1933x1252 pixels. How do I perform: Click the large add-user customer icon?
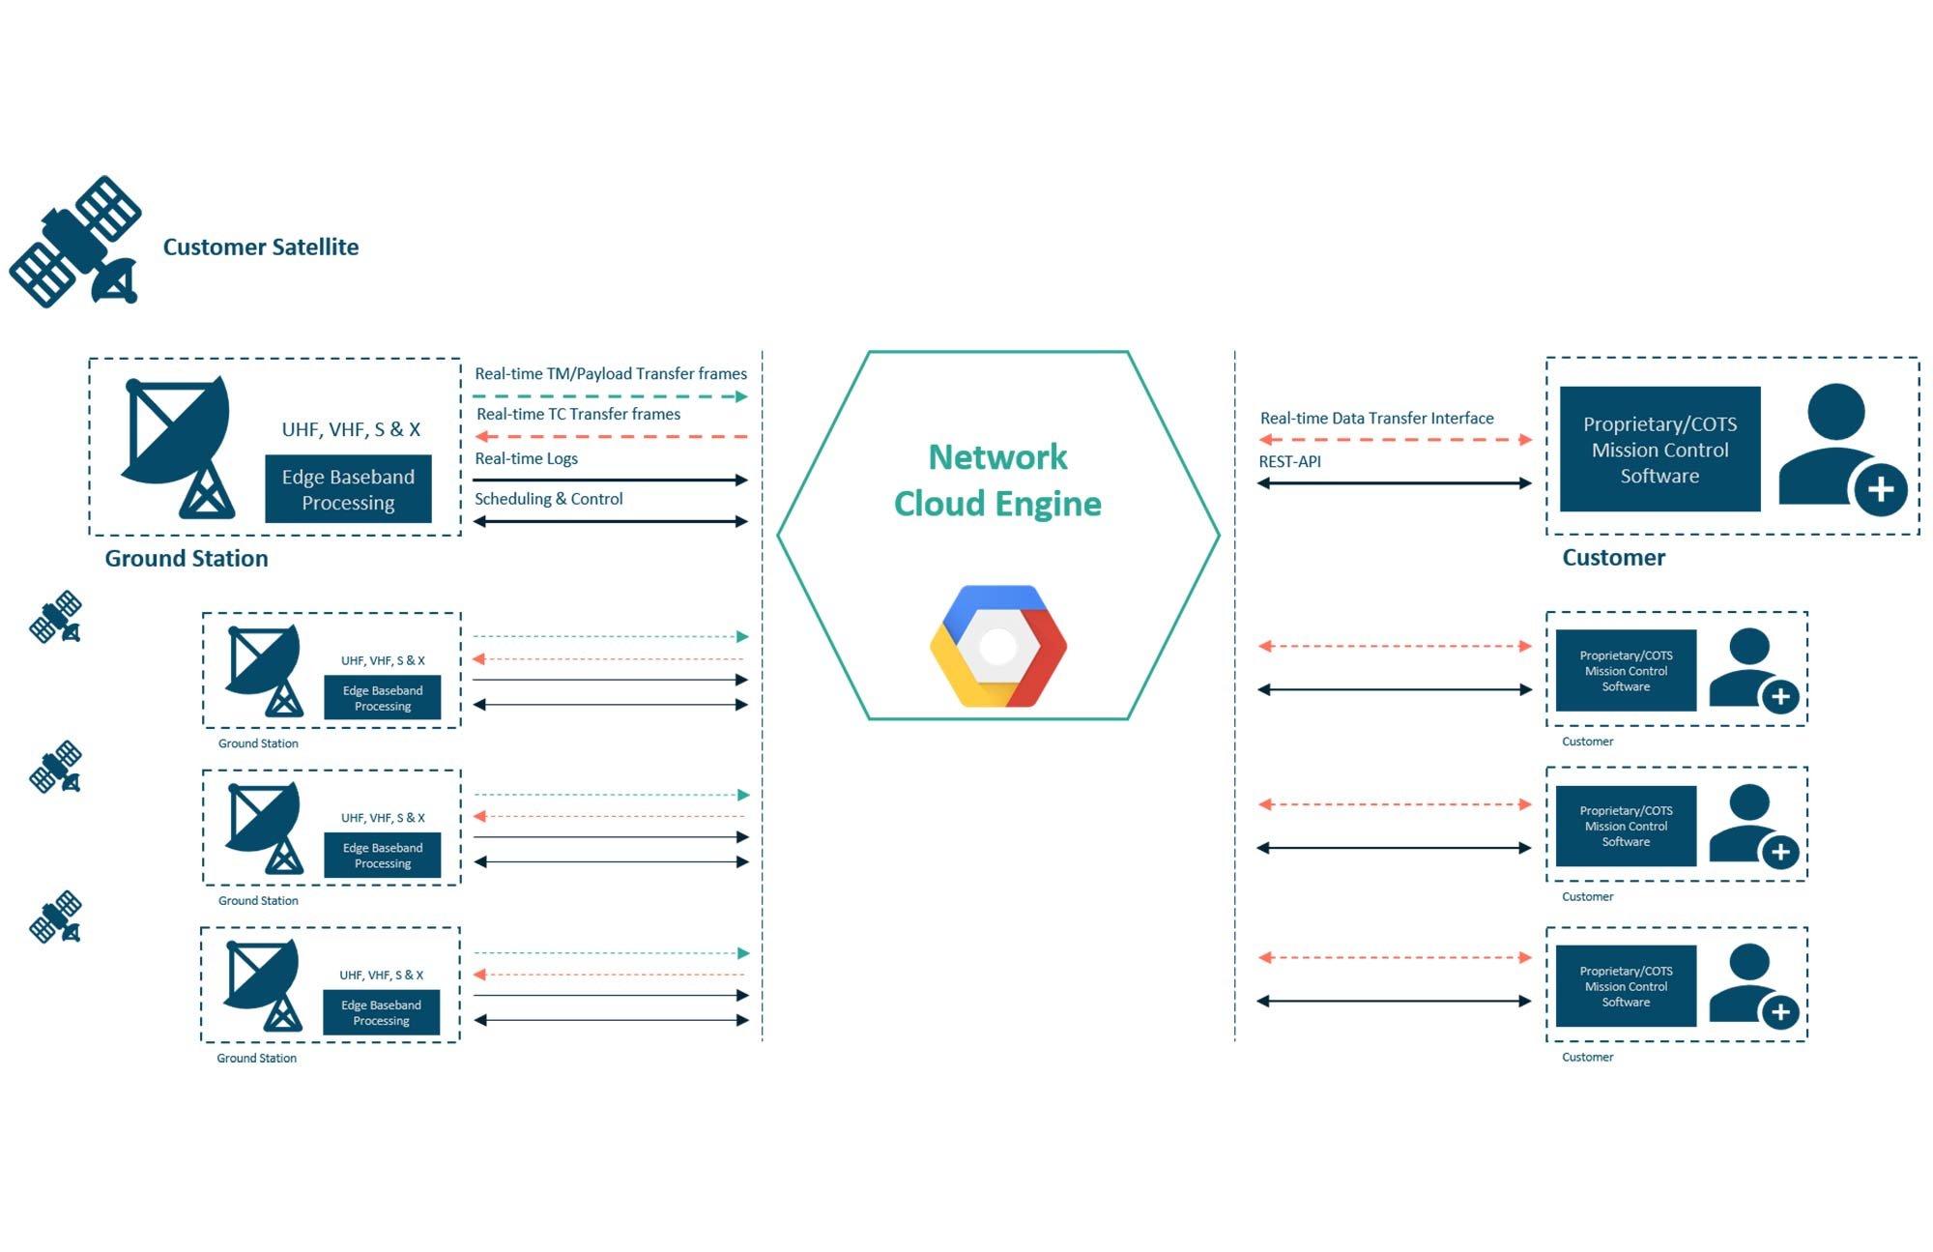coord(1842,450)
